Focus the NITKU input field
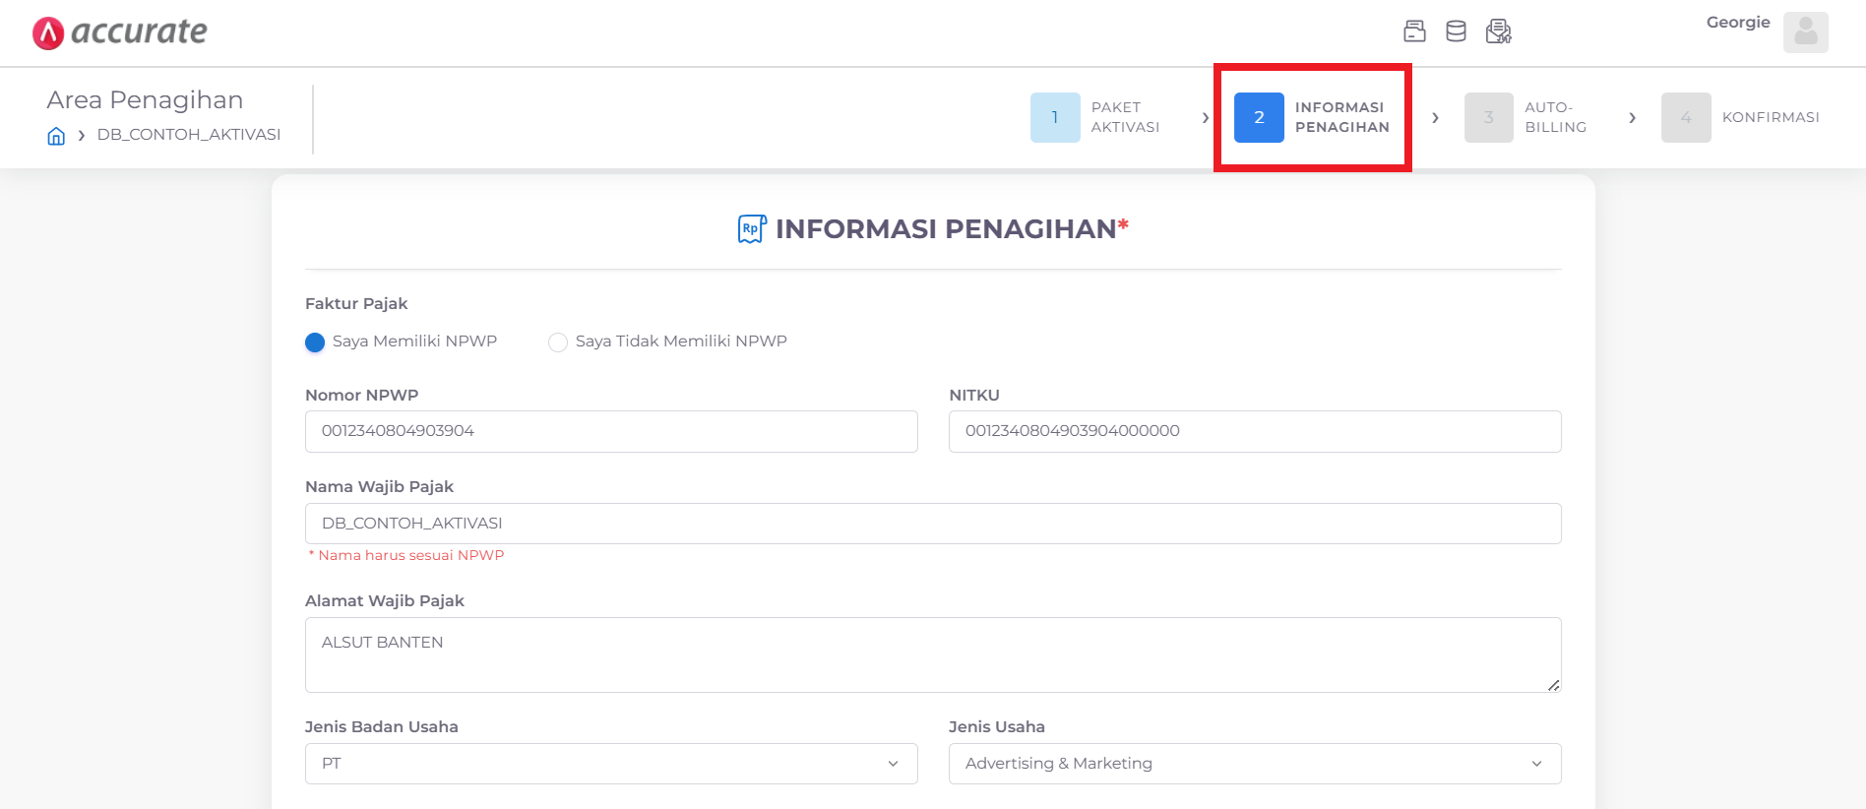This screenshot has width=1866, height=809. (1255, 431)
